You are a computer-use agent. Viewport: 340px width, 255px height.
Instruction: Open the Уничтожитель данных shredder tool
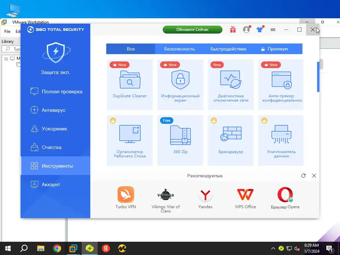pyautogui.click(x=281, y=140)
